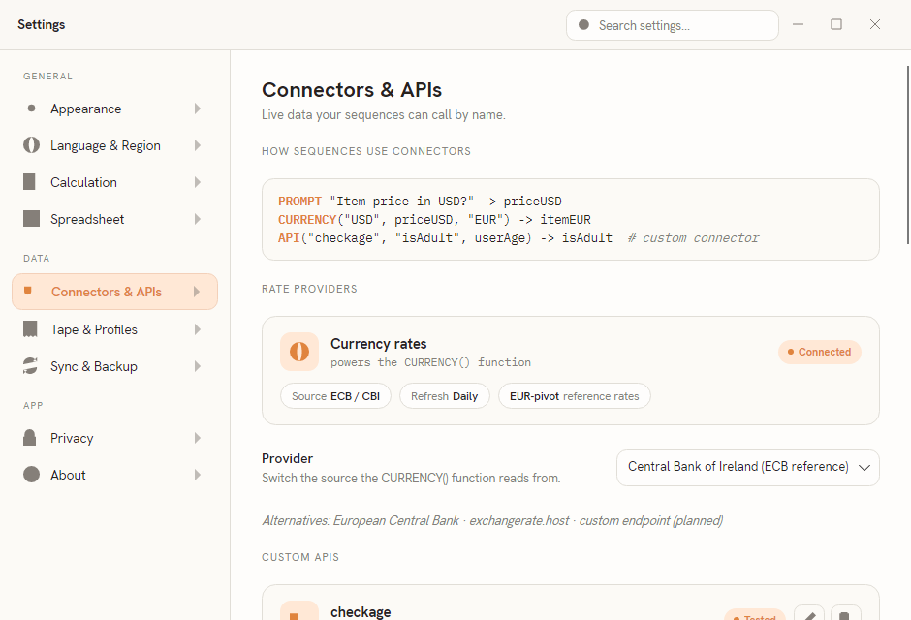This screenshot has width=911, height=620.
Task: Click the Currency rates card title
Action: pyautogui.click(x=378, y=344)
